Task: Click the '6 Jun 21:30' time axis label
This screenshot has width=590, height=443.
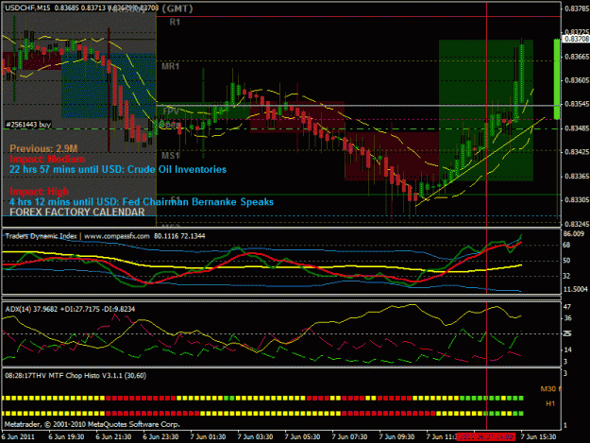Action: (113, 436)
